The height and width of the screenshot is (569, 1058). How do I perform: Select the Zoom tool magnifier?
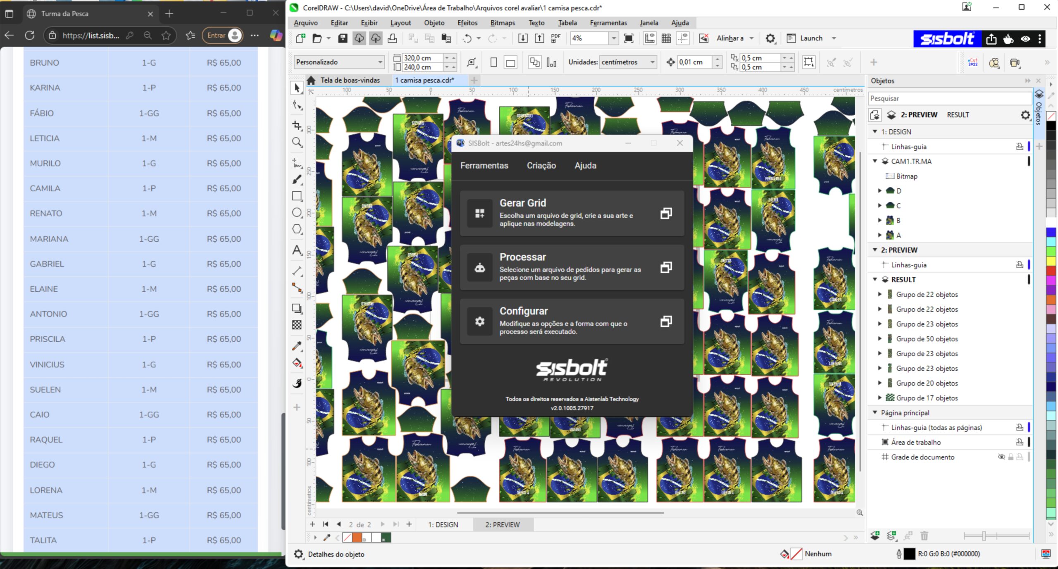coord(297,142)
